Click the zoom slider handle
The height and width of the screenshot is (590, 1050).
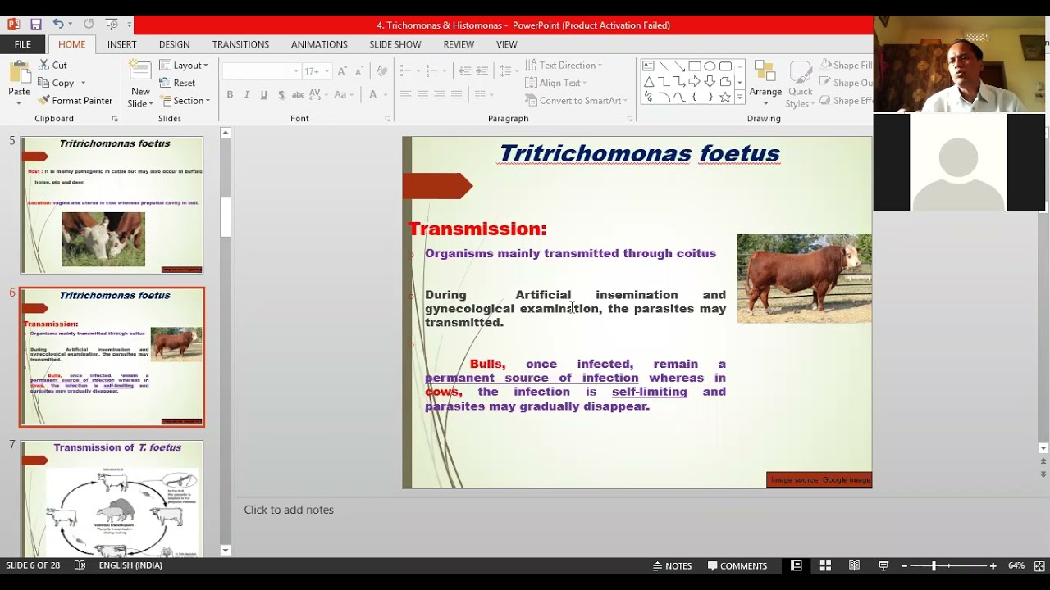coord(934,565)
